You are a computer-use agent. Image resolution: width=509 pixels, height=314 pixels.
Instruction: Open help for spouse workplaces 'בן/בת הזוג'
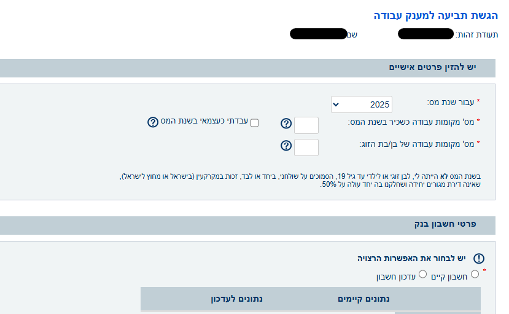tap(286, 146)
